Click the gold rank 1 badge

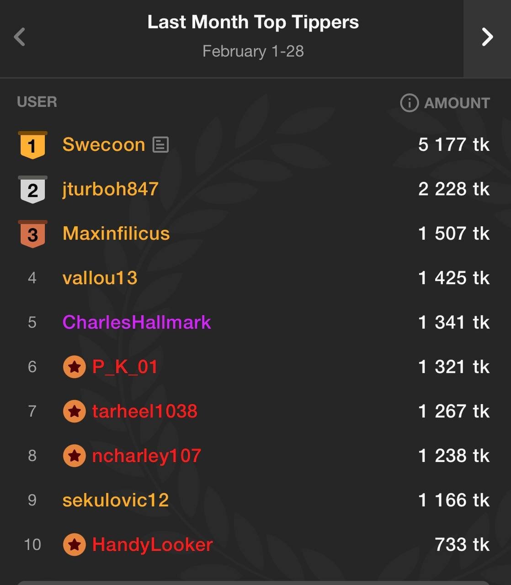[x=32, y=145]
